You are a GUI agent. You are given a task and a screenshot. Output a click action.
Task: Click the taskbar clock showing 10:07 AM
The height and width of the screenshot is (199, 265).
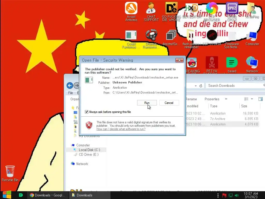[251, 195]
